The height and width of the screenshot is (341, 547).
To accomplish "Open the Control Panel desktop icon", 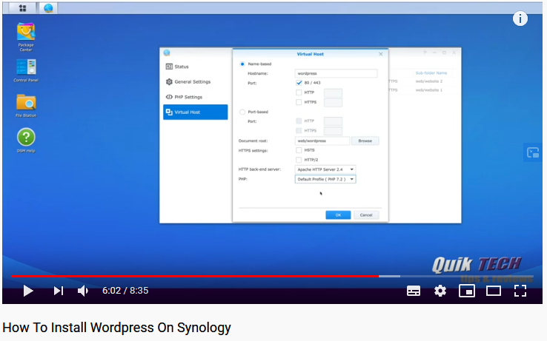I will point(26,70).
